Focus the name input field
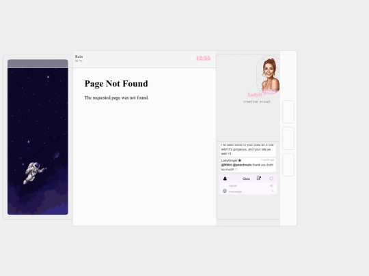Viewport: 369px width, 276px height. (248, 185)
